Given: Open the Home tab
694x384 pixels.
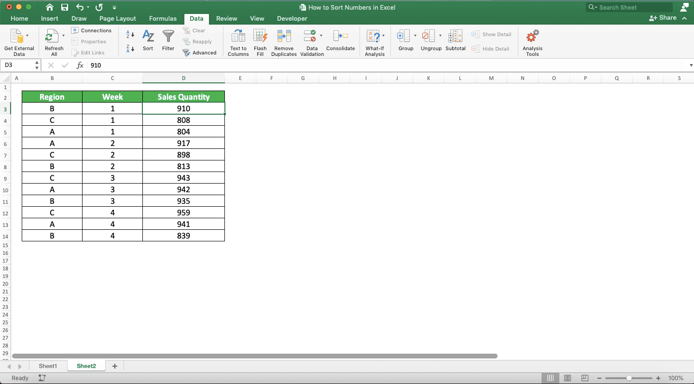Looking at the screenshot, I should tap(19, 18).
